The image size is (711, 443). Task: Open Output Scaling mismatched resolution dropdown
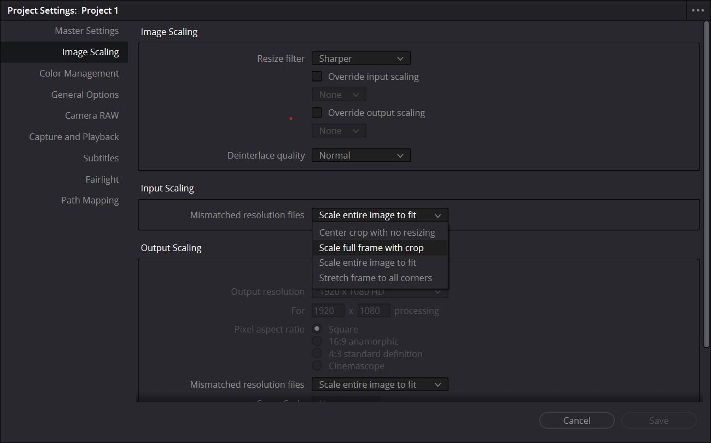pos(380,384)
